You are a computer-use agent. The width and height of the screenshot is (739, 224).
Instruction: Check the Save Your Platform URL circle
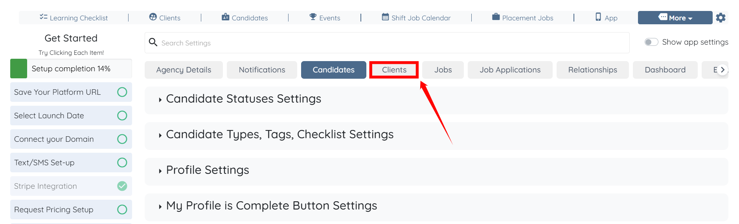pyautogui.click(x=122, y=92)
